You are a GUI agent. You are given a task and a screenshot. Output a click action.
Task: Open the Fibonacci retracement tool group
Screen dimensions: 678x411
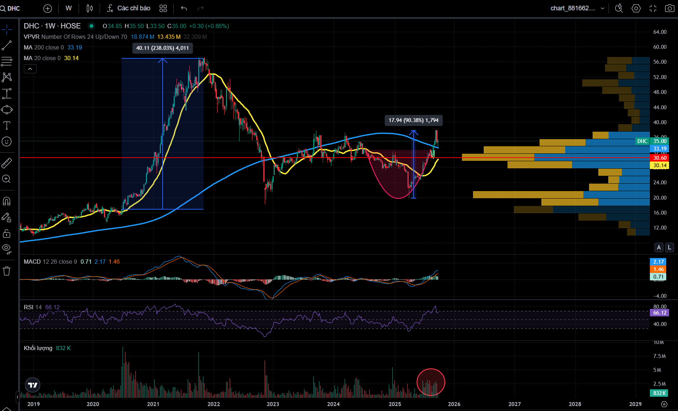click(x=7, y=62)
